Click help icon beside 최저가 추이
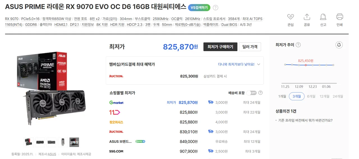This screenshot has height=159, width=359. 298,45
